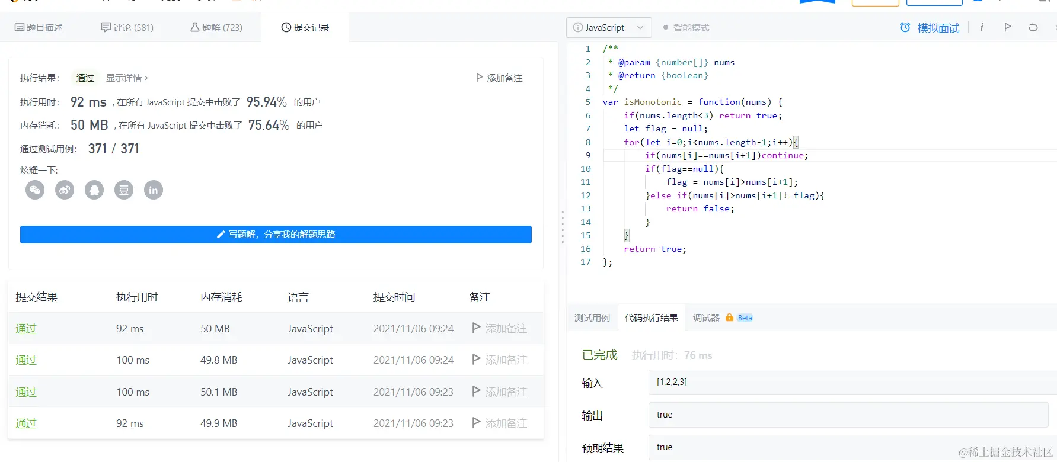Open the 通过 link of the 50 MB submission
1057x462 pixels.
[26, 328]
